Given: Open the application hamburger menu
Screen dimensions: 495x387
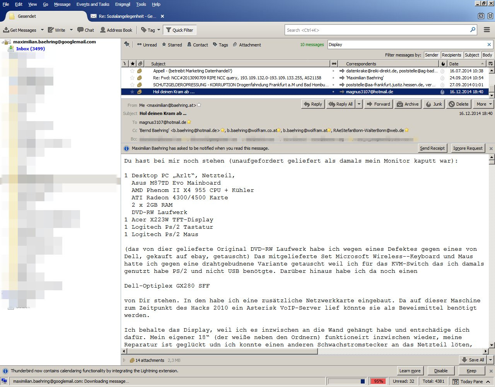Looking at the screenshot, I should click(486, 30).
